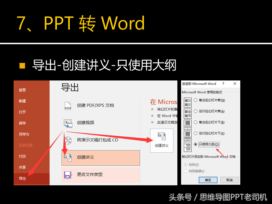The height and width of the screenshot is (204, 272).
Task: Select 备注在幻灯片旁(N) radio button
Action: pos(195,100)
